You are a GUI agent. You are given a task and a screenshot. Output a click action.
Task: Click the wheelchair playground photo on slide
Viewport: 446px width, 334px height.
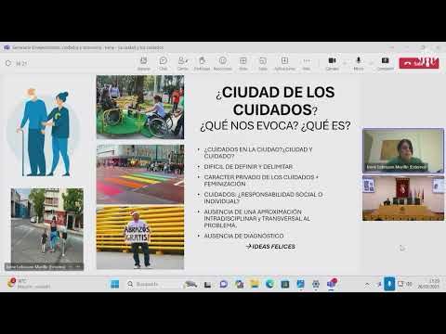click(x=140, y=107)
